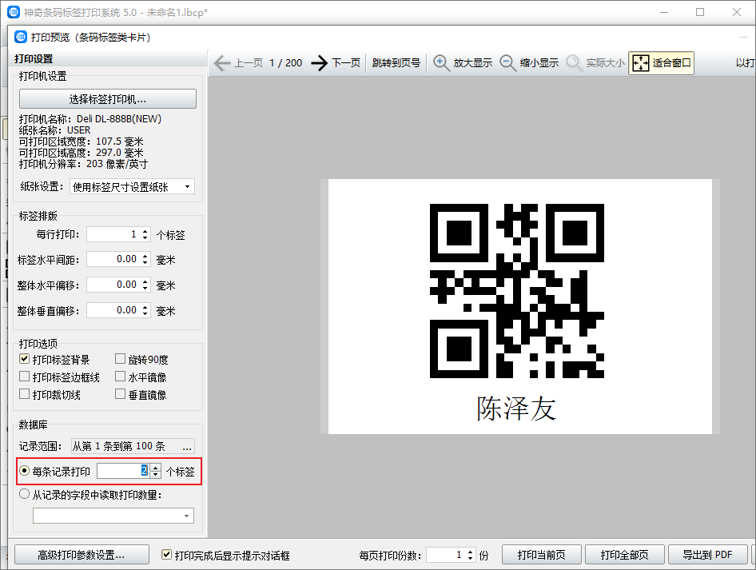
Task: Adjust the 整体水平偏移 stepper arrows
Action: pos(145,285)
